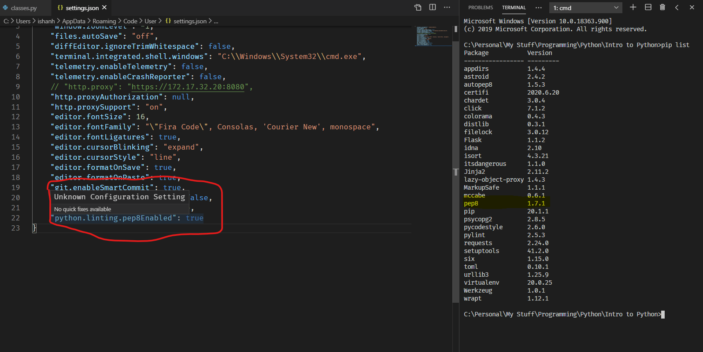This screenshot has width=703, height=352.
Task: Click the C: breadcrumb root segment
Action: [6, 21]
